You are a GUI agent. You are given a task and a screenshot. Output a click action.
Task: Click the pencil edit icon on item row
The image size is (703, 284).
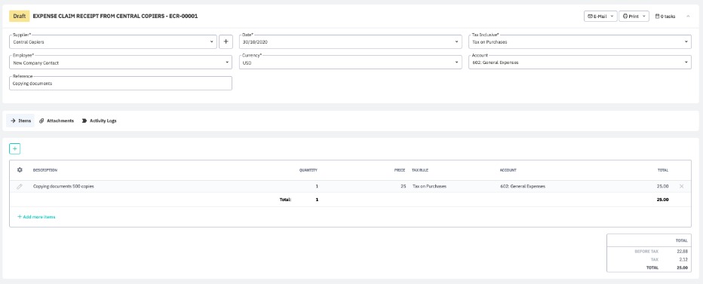[x=20, y=186]
